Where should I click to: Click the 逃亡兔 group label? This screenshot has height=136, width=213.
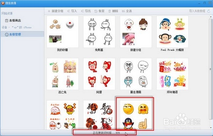62,92
